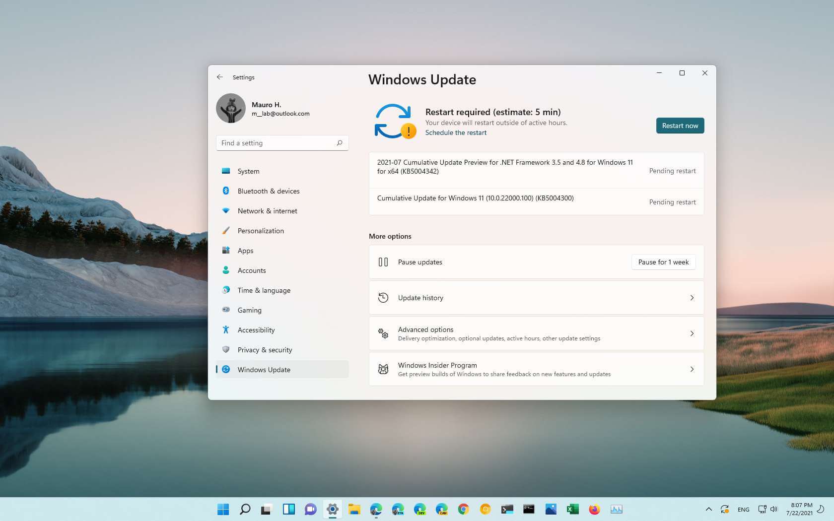This screenshot has height=521, width=834.
Task: Open Excel from the taskbar
Action: (x=572, y=509)
